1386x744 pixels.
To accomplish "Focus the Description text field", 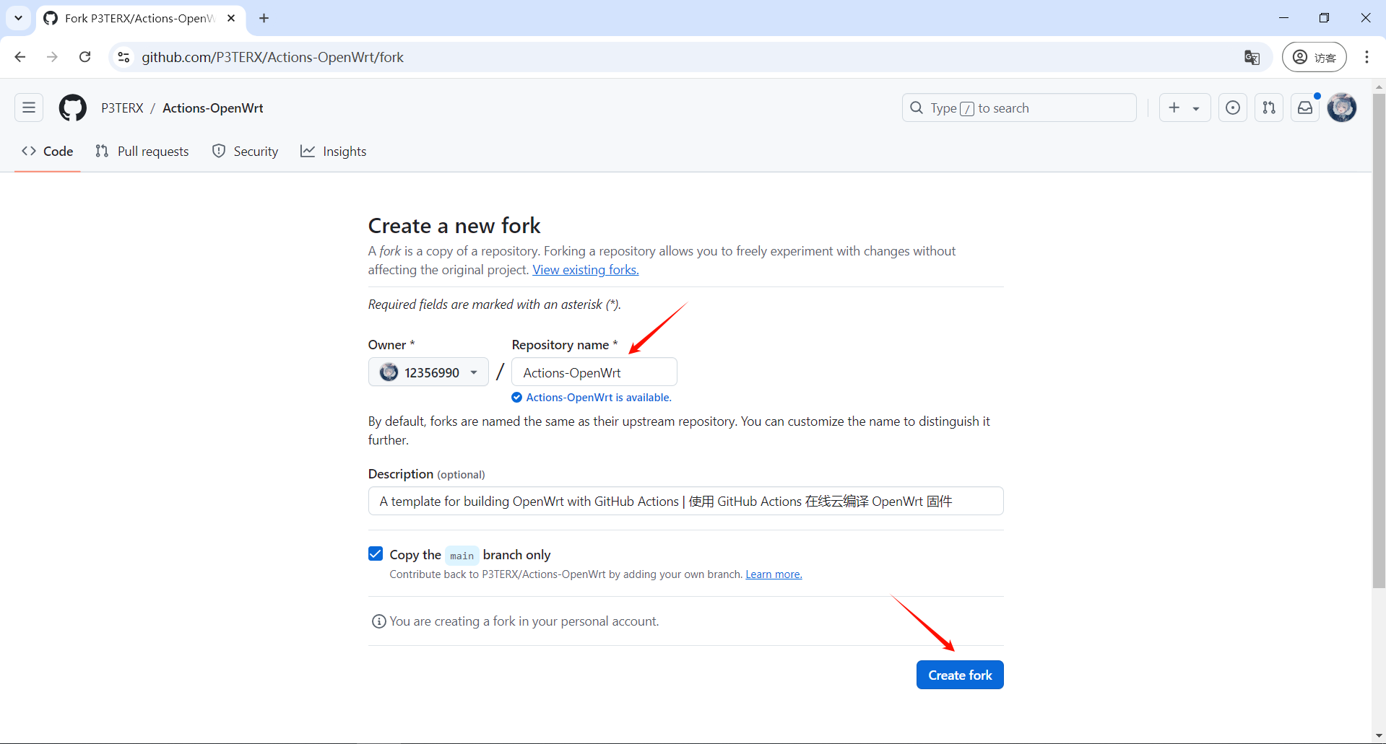I will point(685,501).
